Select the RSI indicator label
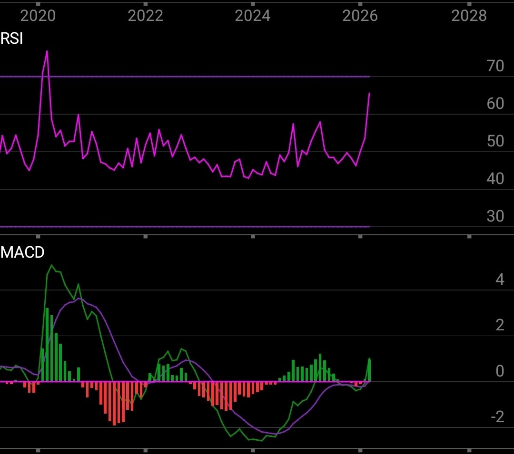 [x=11, y=39]
